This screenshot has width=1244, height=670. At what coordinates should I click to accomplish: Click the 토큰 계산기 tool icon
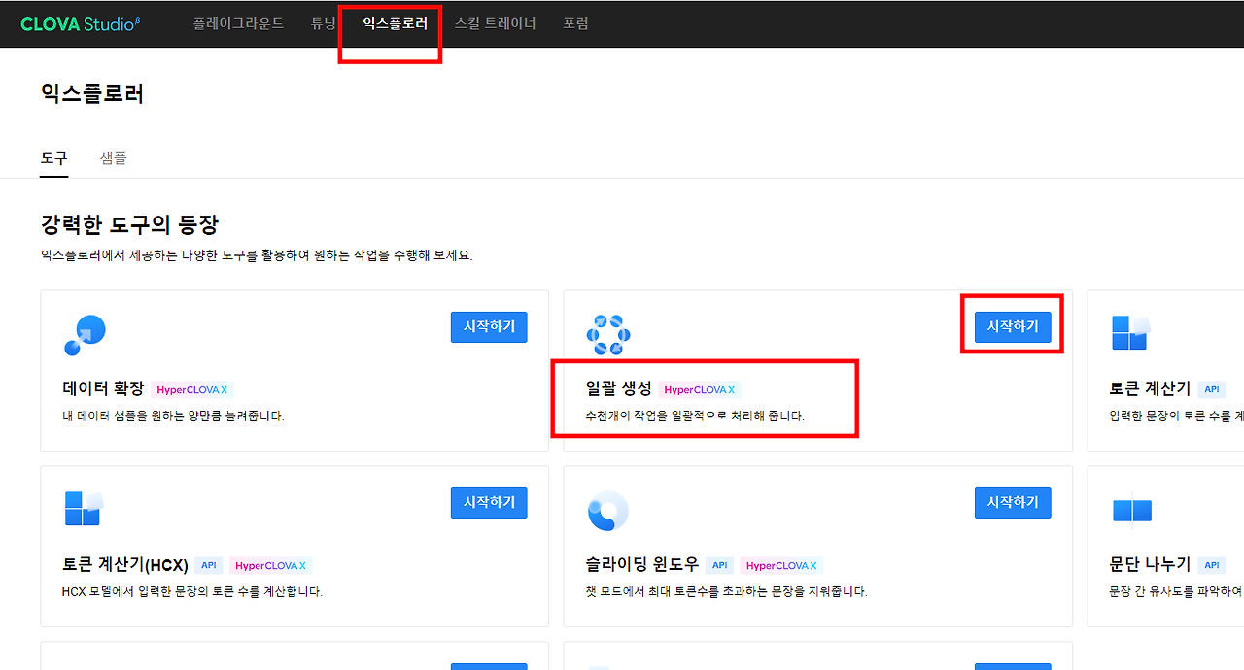[x=1130, y=333]
